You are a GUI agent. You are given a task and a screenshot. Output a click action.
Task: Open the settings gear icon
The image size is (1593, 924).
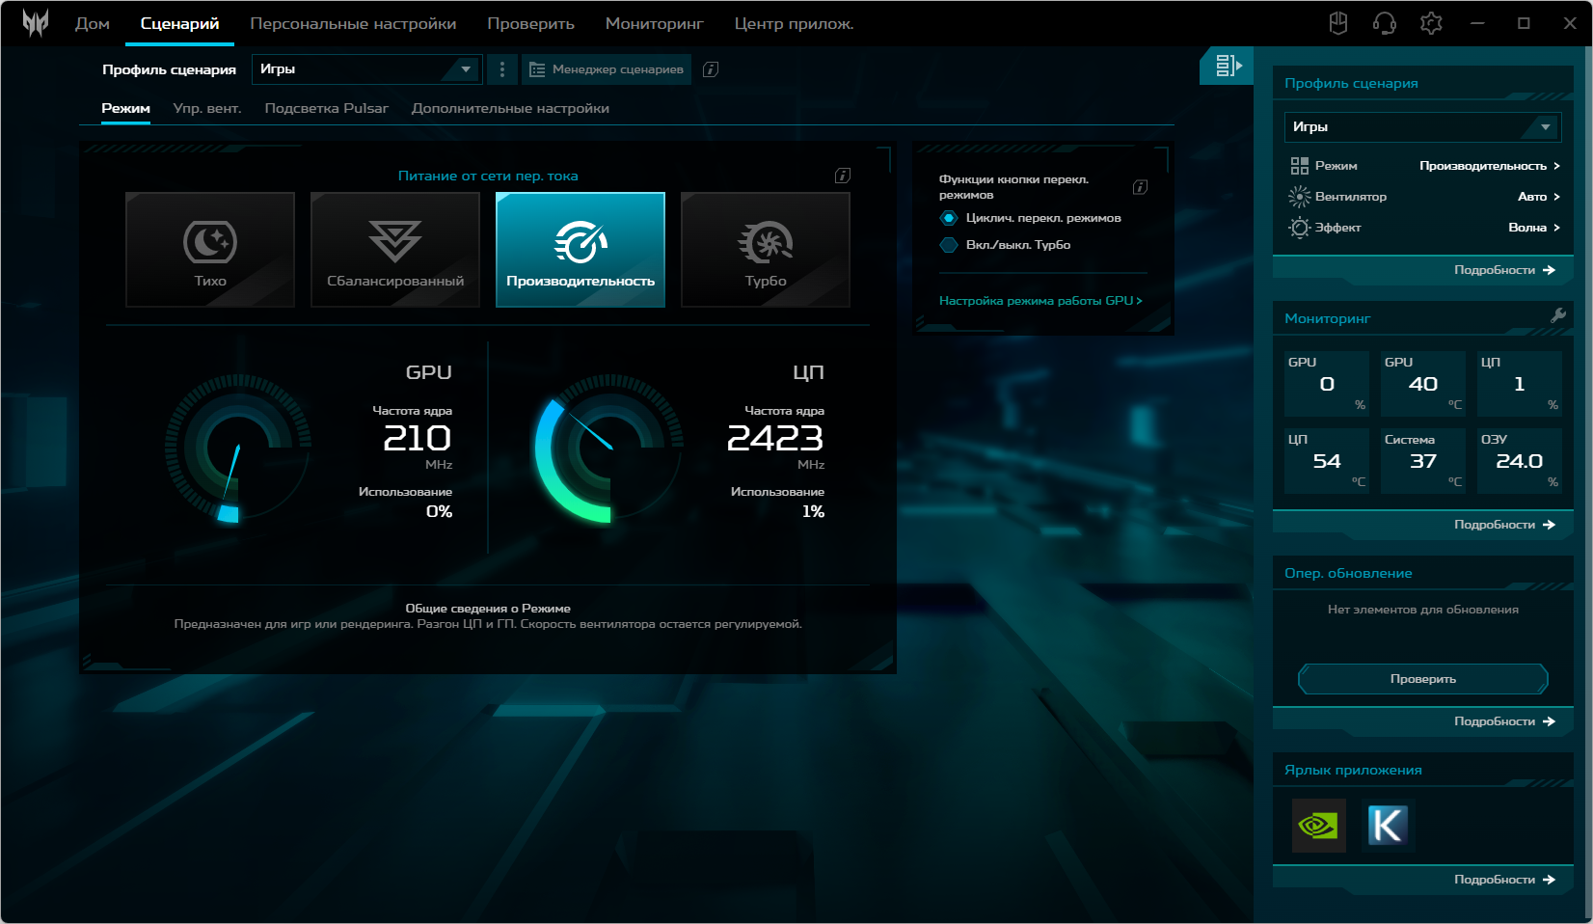(1431, 23)
